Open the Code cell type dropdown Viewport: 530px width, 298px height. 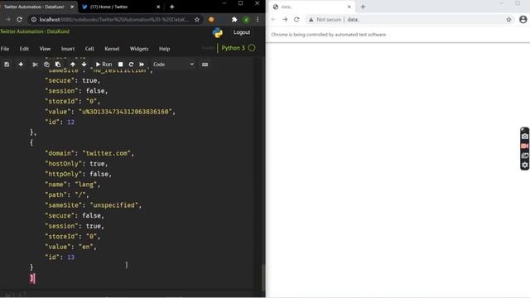173,65
